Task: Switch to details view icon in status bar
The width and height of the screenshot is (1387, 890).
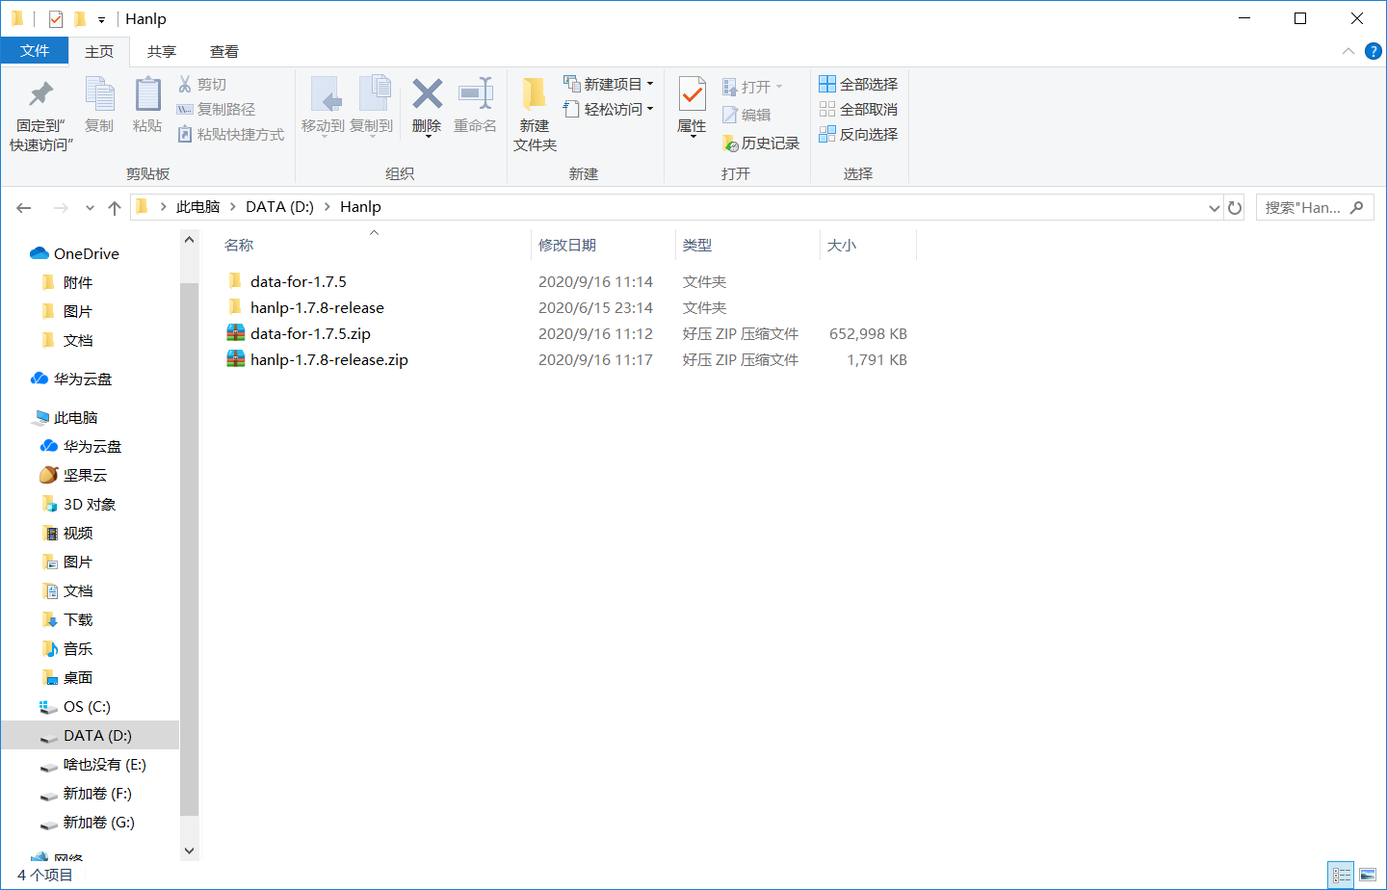Action: coord(1342,875)
